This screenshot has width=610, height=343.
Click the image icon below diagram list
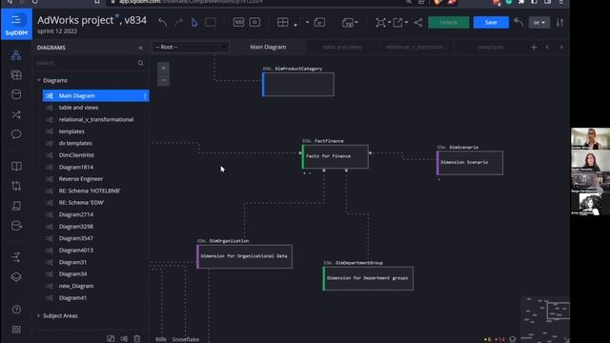coord(111,339)
